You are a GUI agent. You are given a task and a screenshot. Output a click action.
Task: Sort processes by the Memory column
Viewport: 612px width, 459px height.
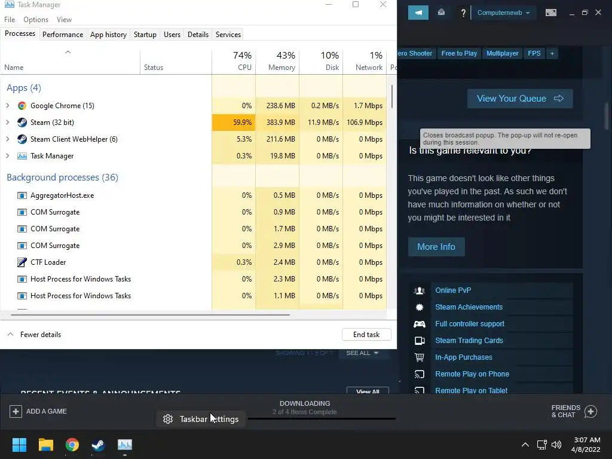tap(277, 61)
